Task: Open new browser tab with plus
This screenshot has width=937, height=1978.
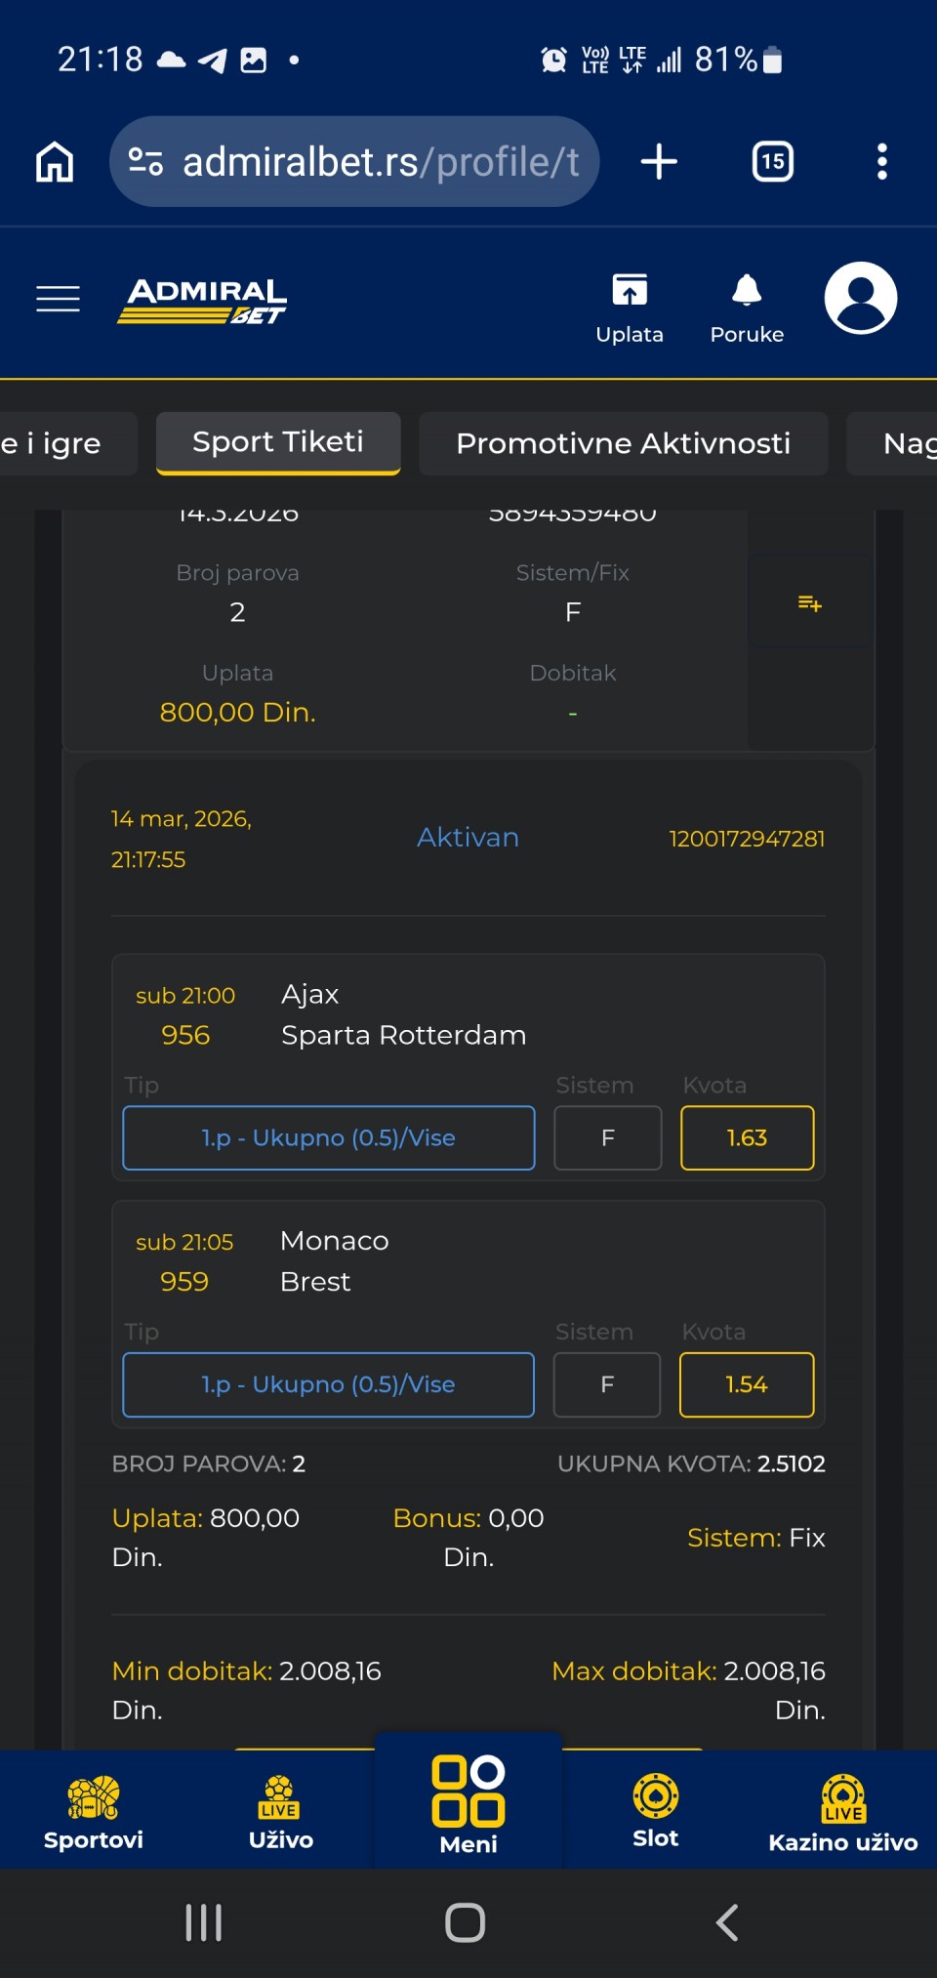Action: pyautogui.click(x=659, y=161)
